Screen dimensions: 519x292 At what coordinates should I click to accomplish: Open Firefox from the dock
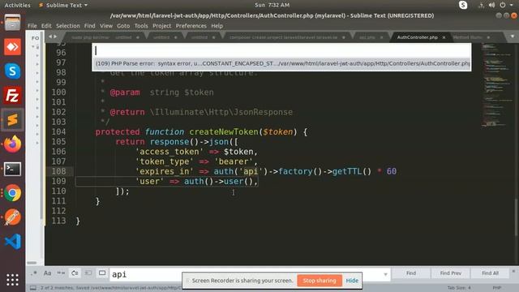[x=13, y=144]
